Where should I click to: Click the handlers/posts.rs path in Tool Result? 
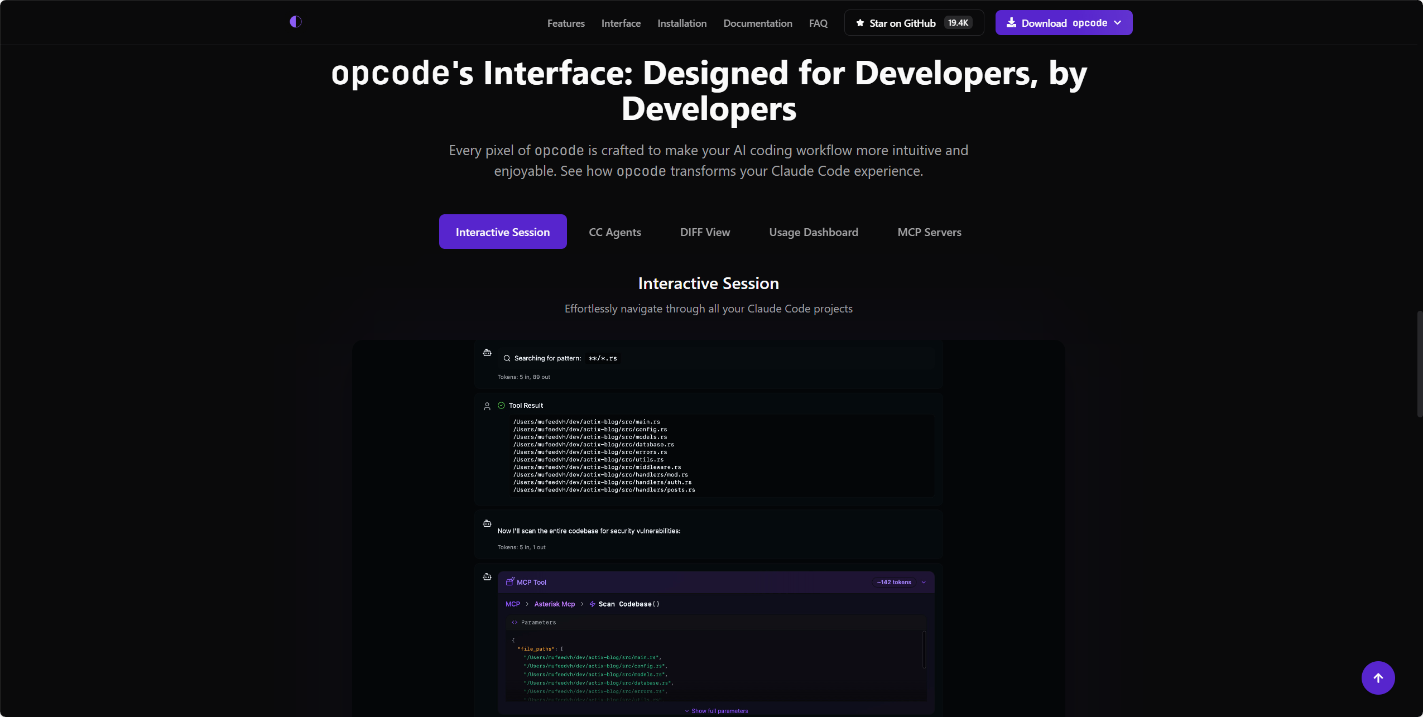click(604, 490)
